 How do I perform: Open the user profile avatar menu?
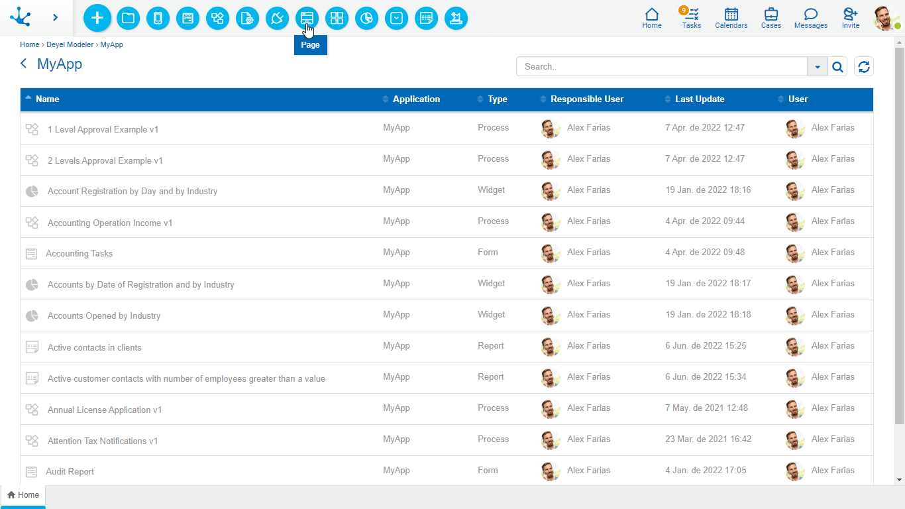pos(886,18)
